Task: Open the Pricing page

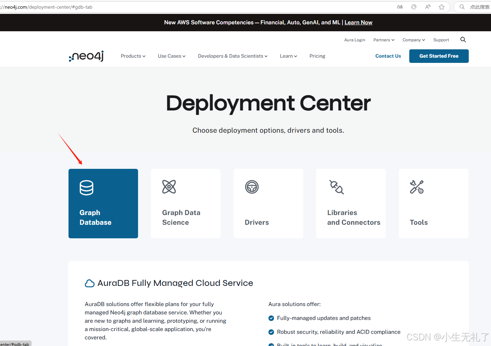Action: (x=317, y=56)
